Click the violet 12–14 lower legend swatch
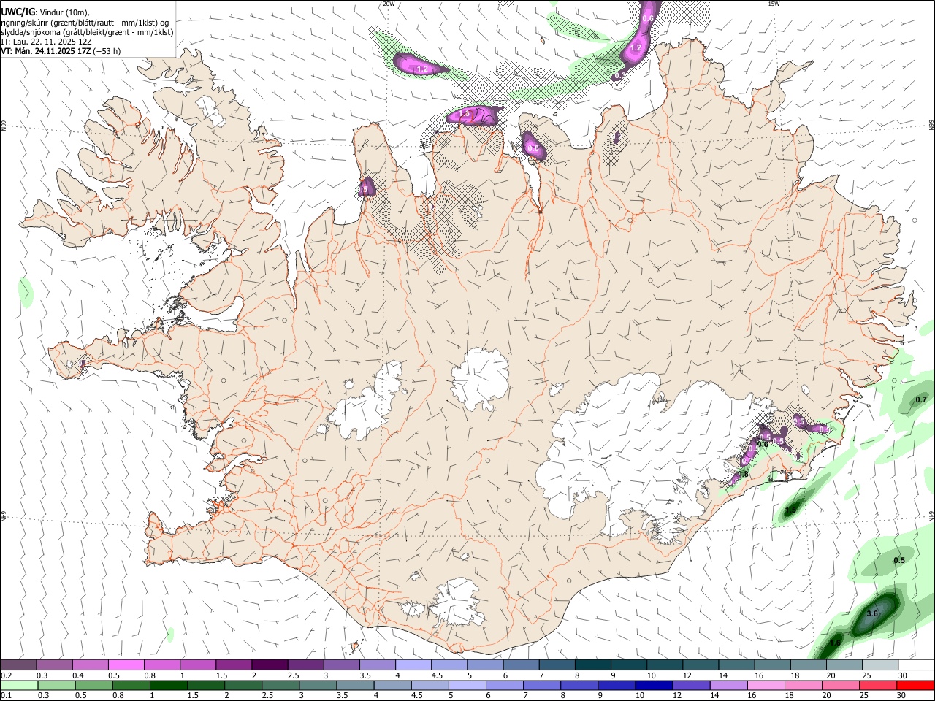935x701 pixels. pos(692,685)
